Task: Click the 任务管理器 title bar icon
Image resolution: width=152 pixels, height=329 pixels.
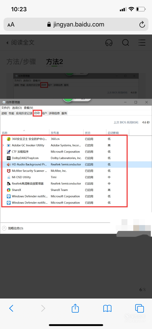Action: point(4,102)
